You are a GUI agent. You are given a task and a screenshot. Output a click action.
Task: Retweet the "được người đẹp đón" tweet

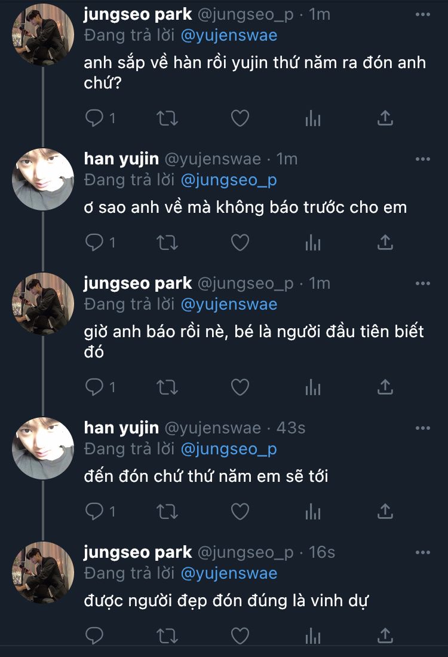click(167, 635)
